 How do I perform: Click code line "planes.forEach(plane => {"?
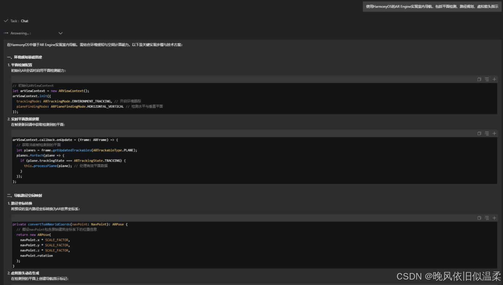click(40, 155)
